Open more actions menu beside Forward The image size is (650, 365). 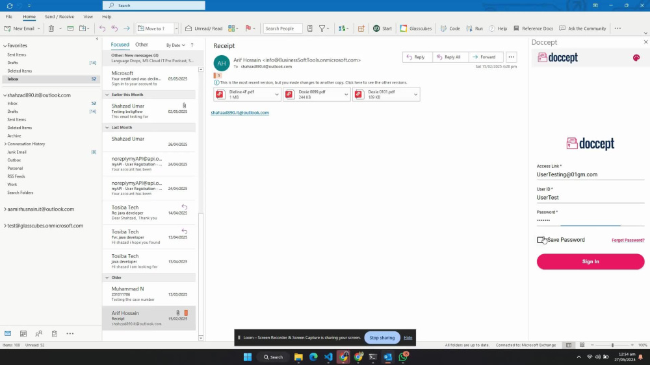[x=511, y=57]
